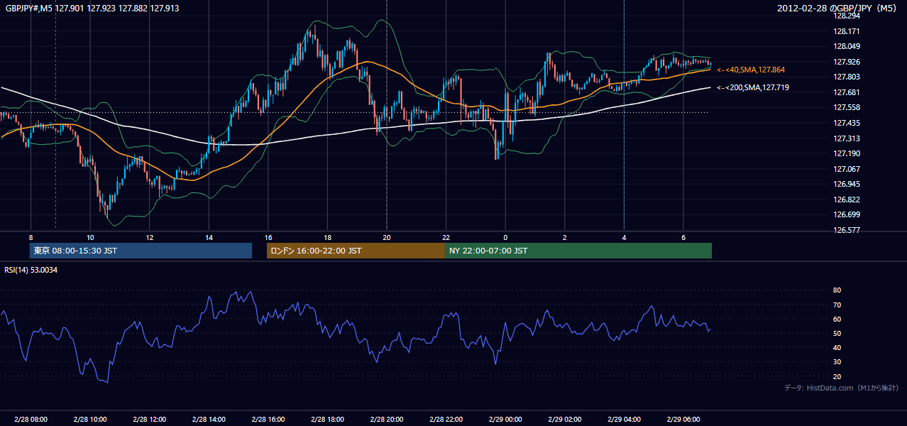
Task: Click the 2012-02-28 GBP/JPY (M5) title
Action: tap(837, 9)
